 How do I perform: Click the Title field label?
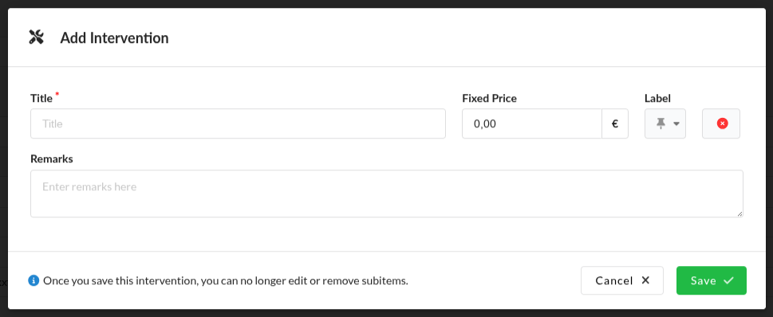pyautogui.click(x=41, y=99)
